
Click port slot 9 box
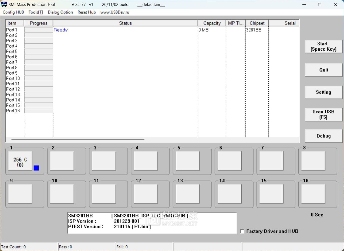point(20,194)
